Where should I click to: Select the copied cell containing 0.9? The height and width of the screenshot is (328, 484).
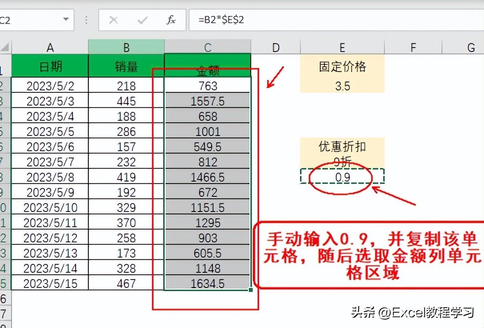coord(342,176)
